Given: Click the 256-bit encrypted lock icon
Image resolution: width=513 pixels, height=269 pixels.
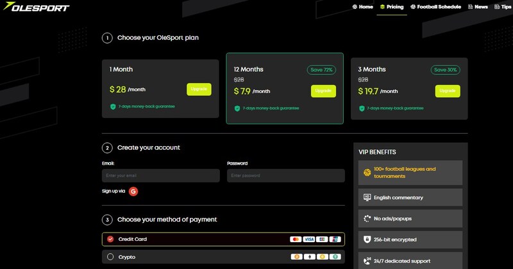Looking at the screenshot, I should [x=367, y=239].
